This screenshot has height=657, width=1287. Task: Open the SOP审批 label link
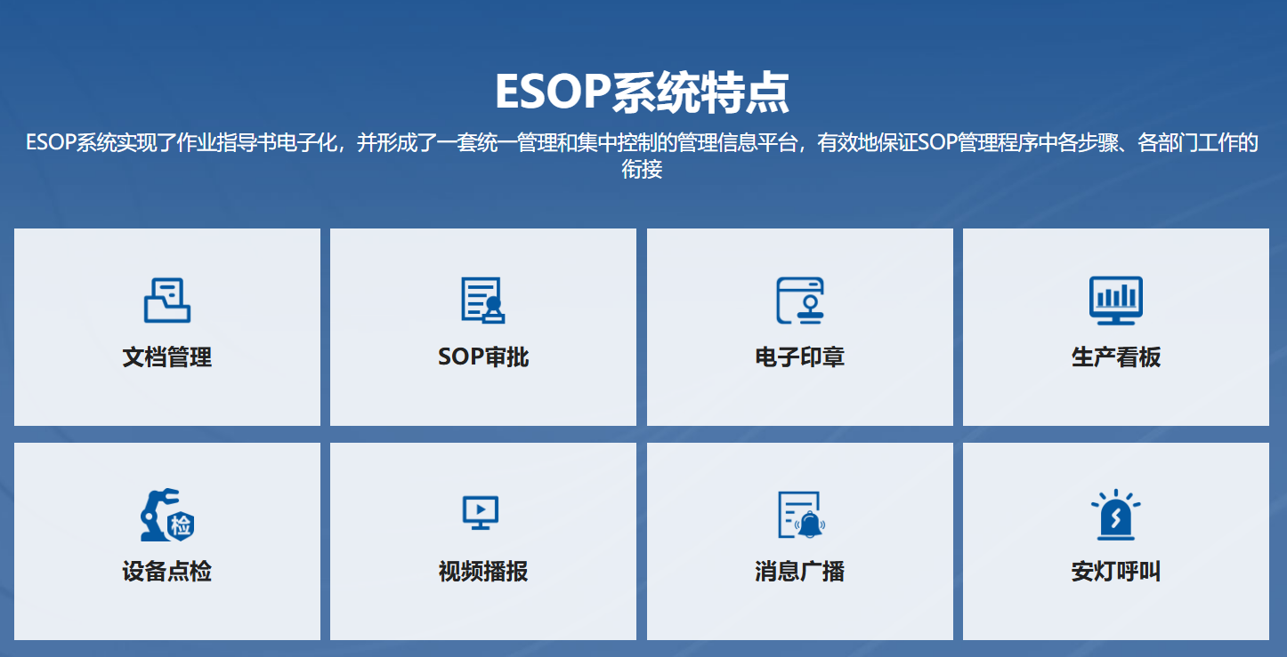(483, 357)
